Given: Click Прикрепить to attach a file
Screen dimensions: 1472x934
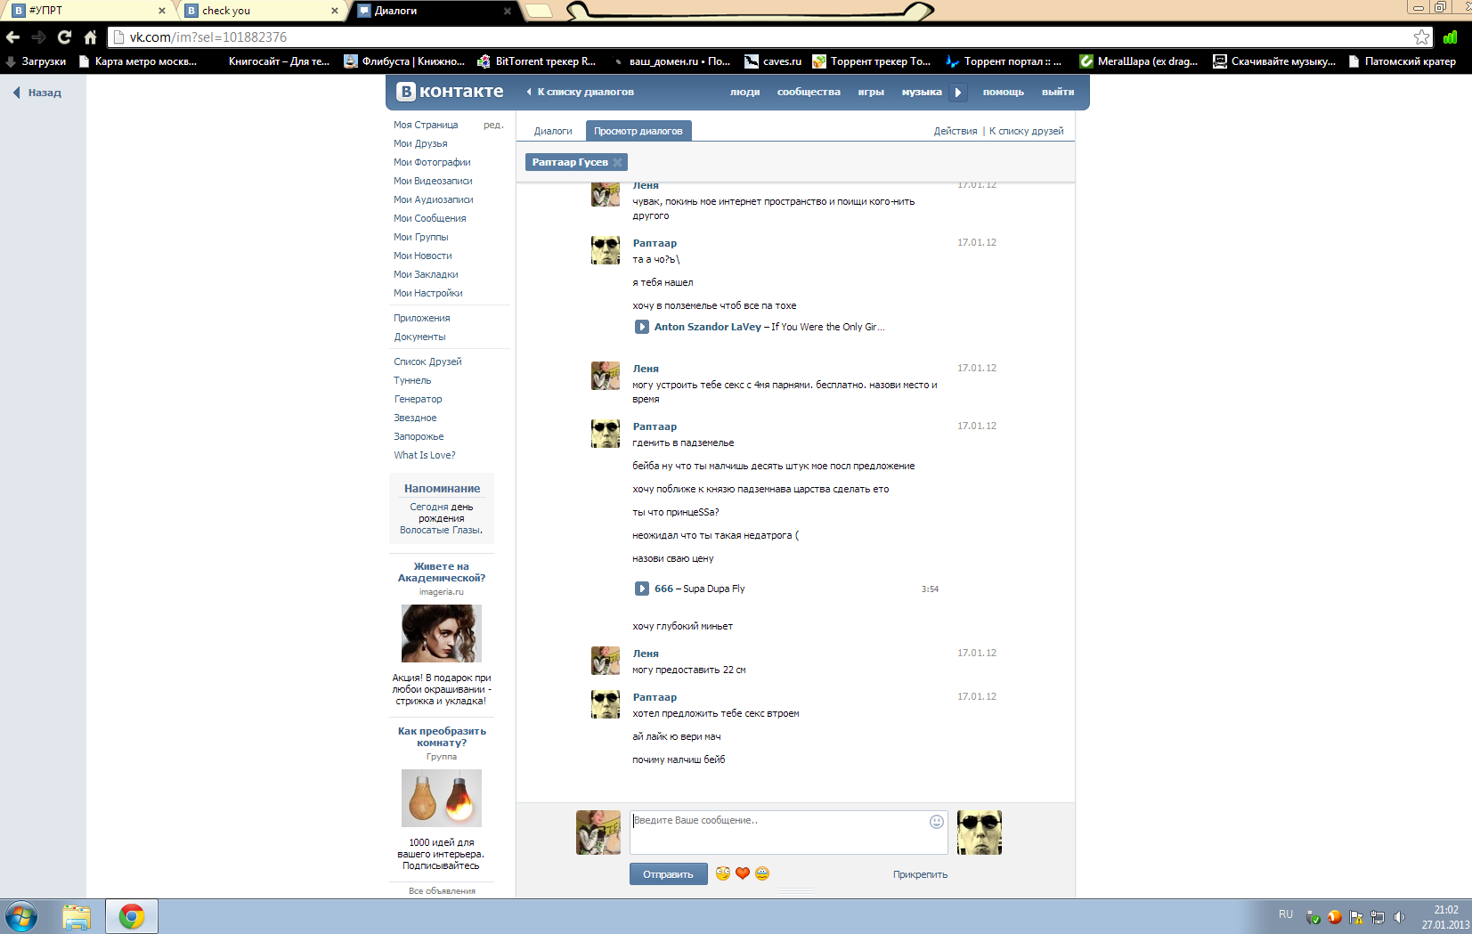Looking at the screenshot, I should [920, 874].
